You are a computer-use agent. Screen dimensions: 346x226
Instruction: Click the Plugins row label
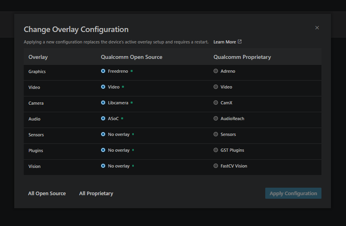[36, 151]
